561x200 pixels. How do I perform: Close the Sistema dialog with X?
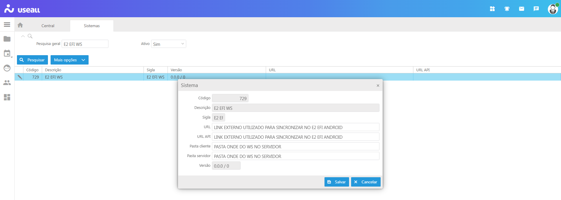[x=378, y=86]
